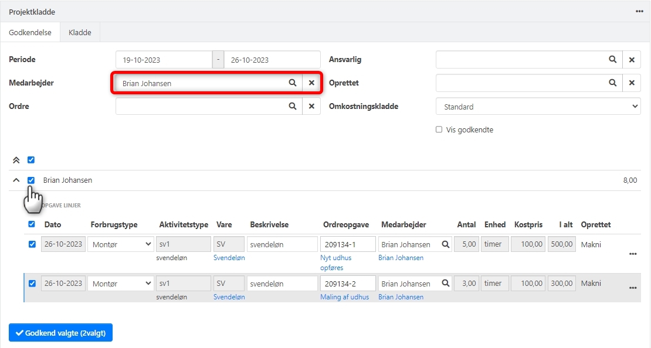Uncheck the Brian Johansen group checkbox

[32, 180]
